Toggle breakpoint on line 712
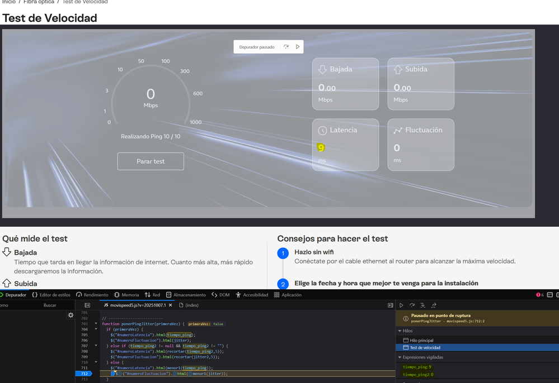The image size is (559, 383). tap(83, 374)
